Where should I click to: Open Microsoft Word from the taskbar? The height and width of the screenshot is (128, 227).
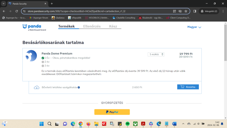[174, 124]
